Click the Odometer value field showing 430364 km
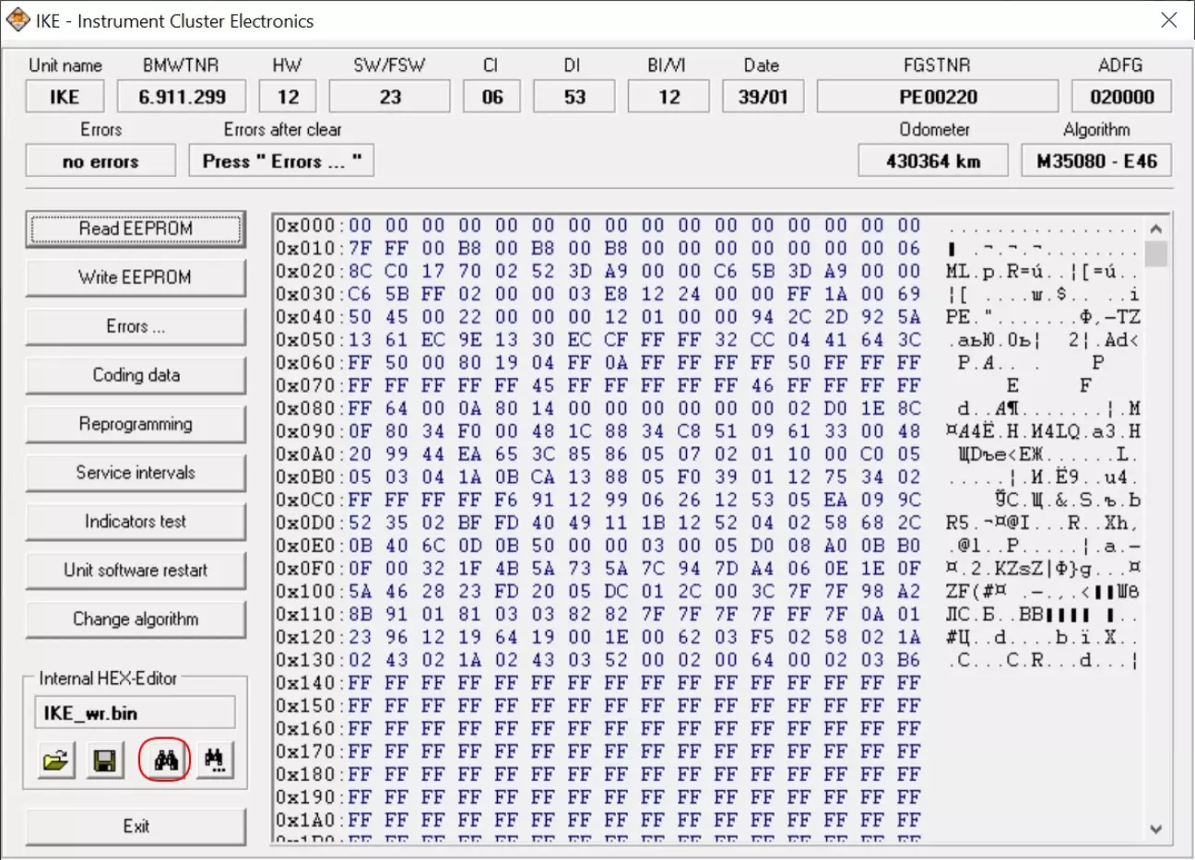The width and height of the screenshot is (1195, 860). tap(933, 161)
